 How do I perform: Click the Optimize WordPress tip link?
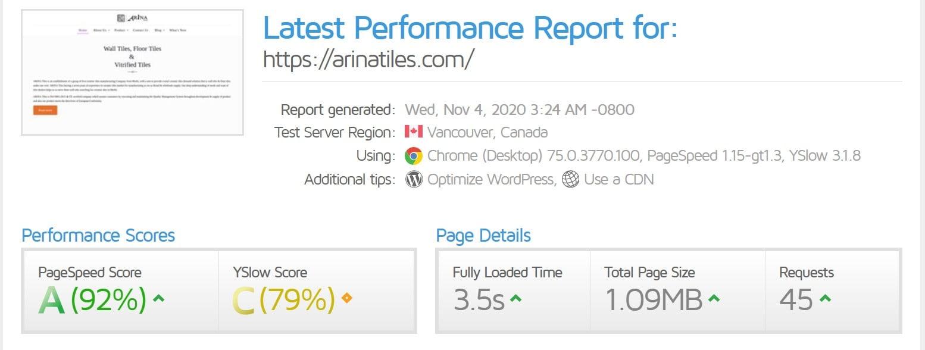489,179
